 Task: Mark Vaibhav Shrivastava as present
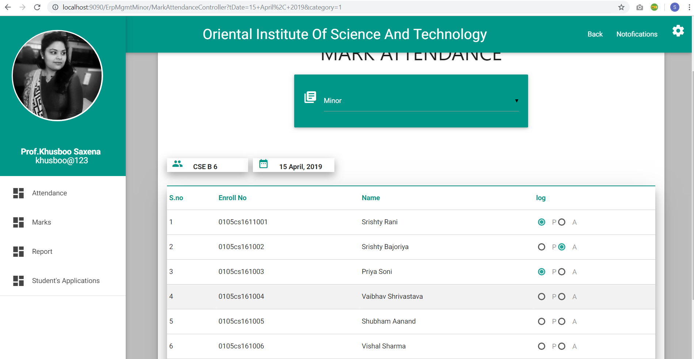pyautogui.click(x=542, y=297)
